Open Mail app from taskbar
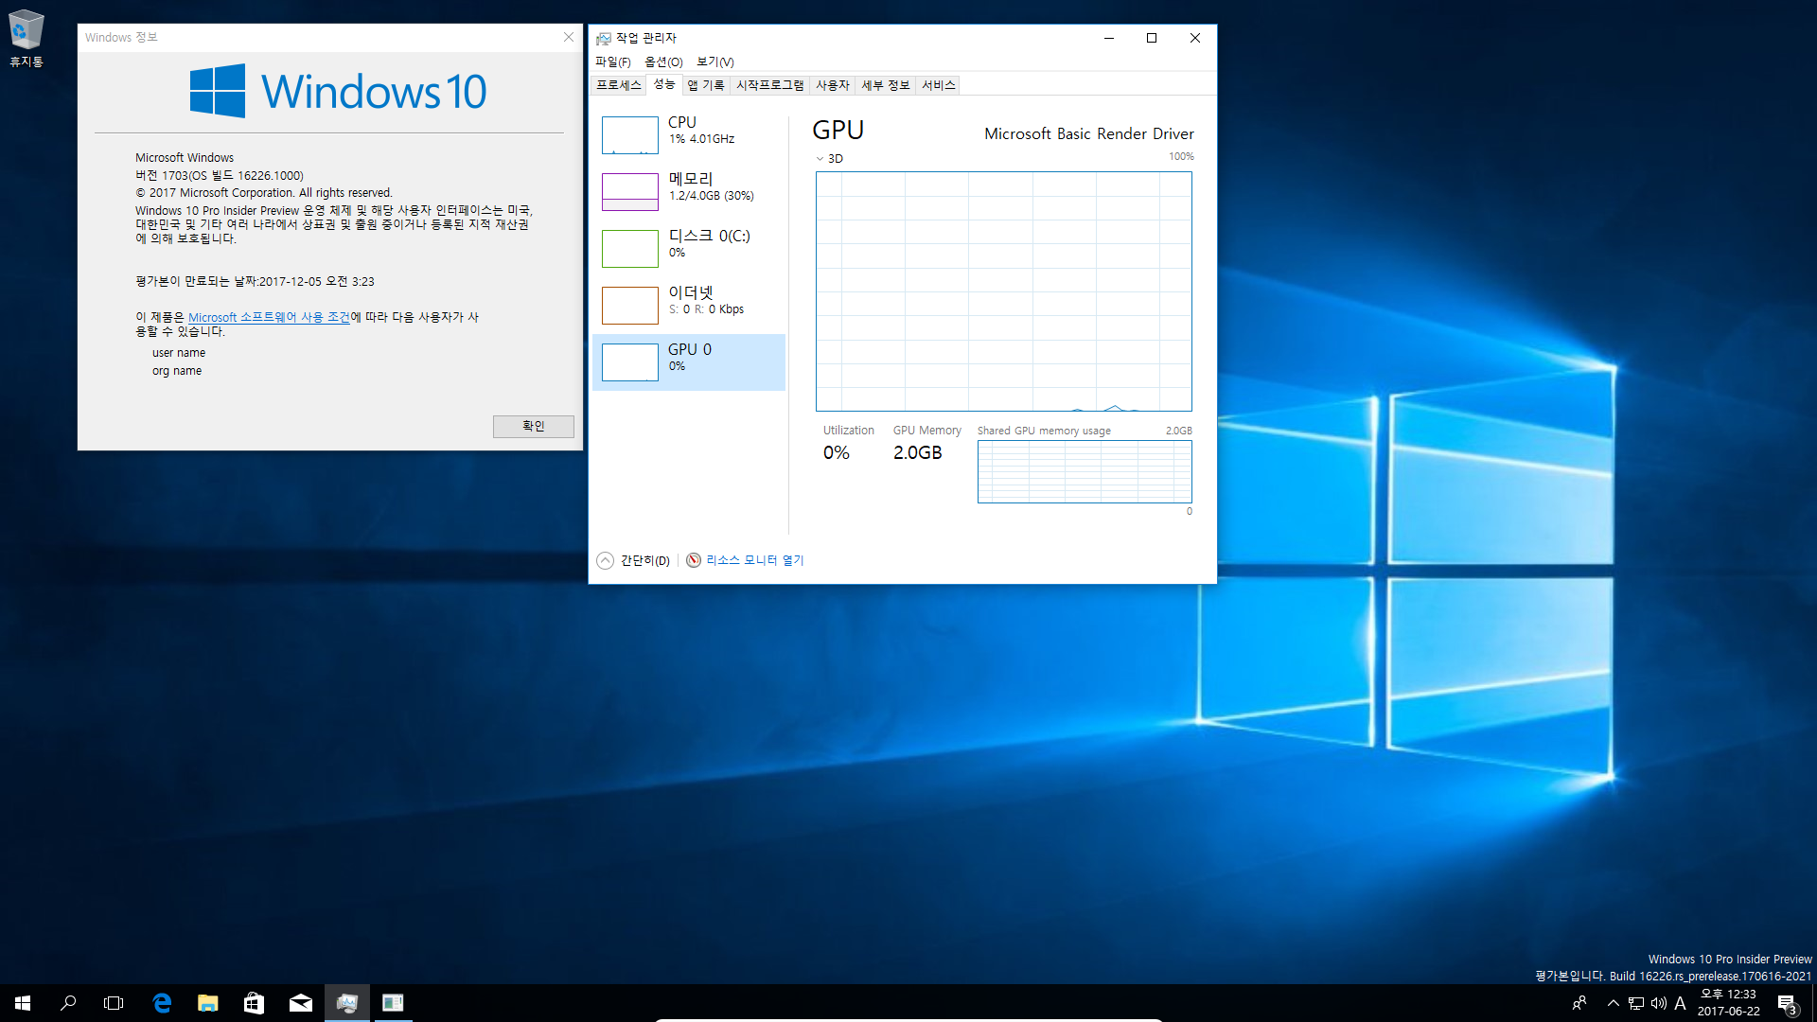This screenshot has width=1817, height=1022. (x=301, y=1003)
